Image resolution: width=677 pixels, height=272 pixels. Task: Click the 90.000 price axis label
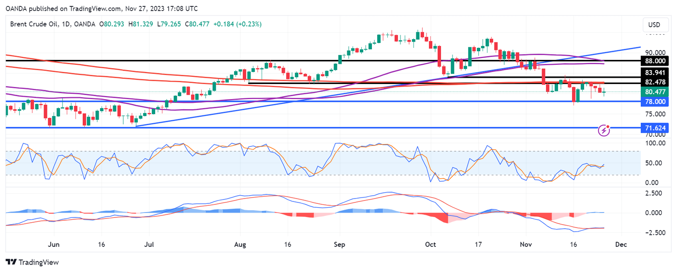656,53
